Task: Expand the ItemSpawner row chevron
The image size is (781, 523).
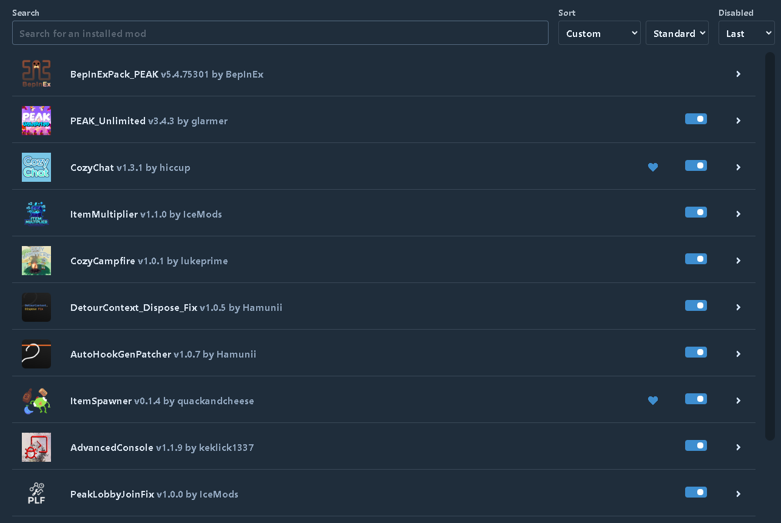Action: coord(739,401)
